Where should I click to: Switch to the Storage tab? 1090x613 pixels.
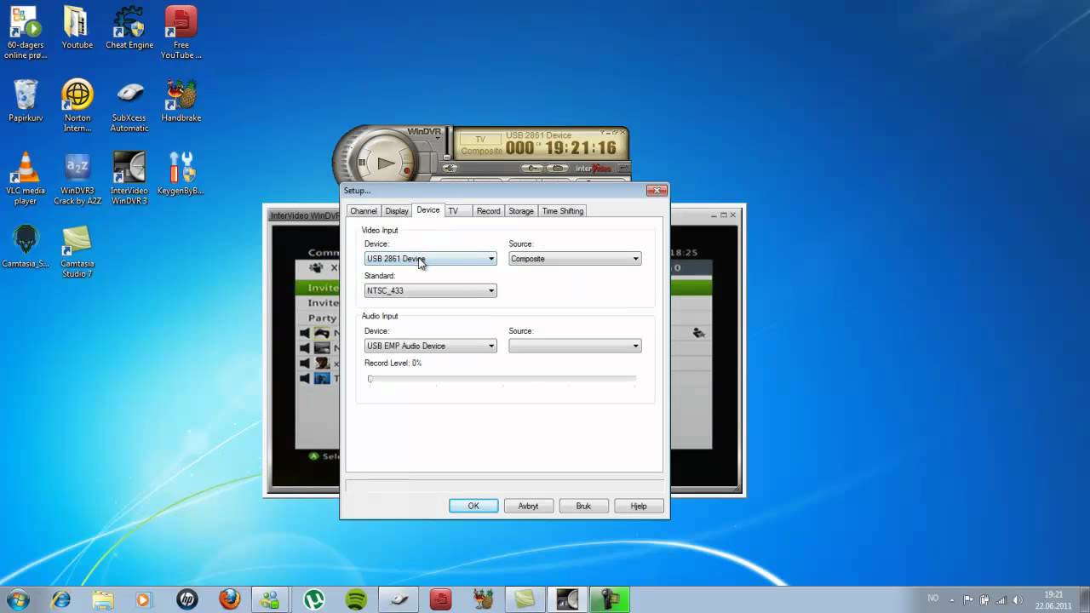tap(521, 211)
